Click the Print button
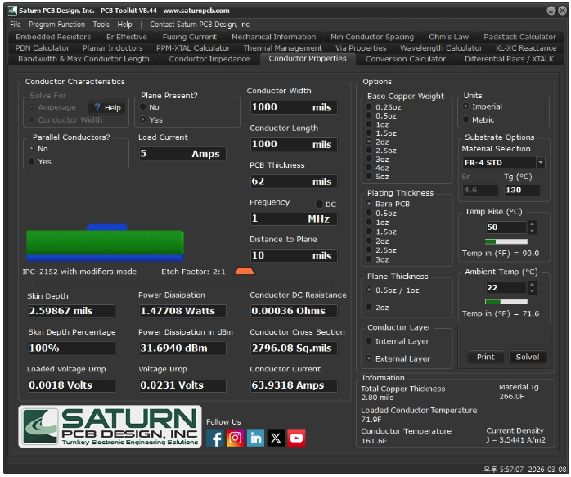 point(486,357)
